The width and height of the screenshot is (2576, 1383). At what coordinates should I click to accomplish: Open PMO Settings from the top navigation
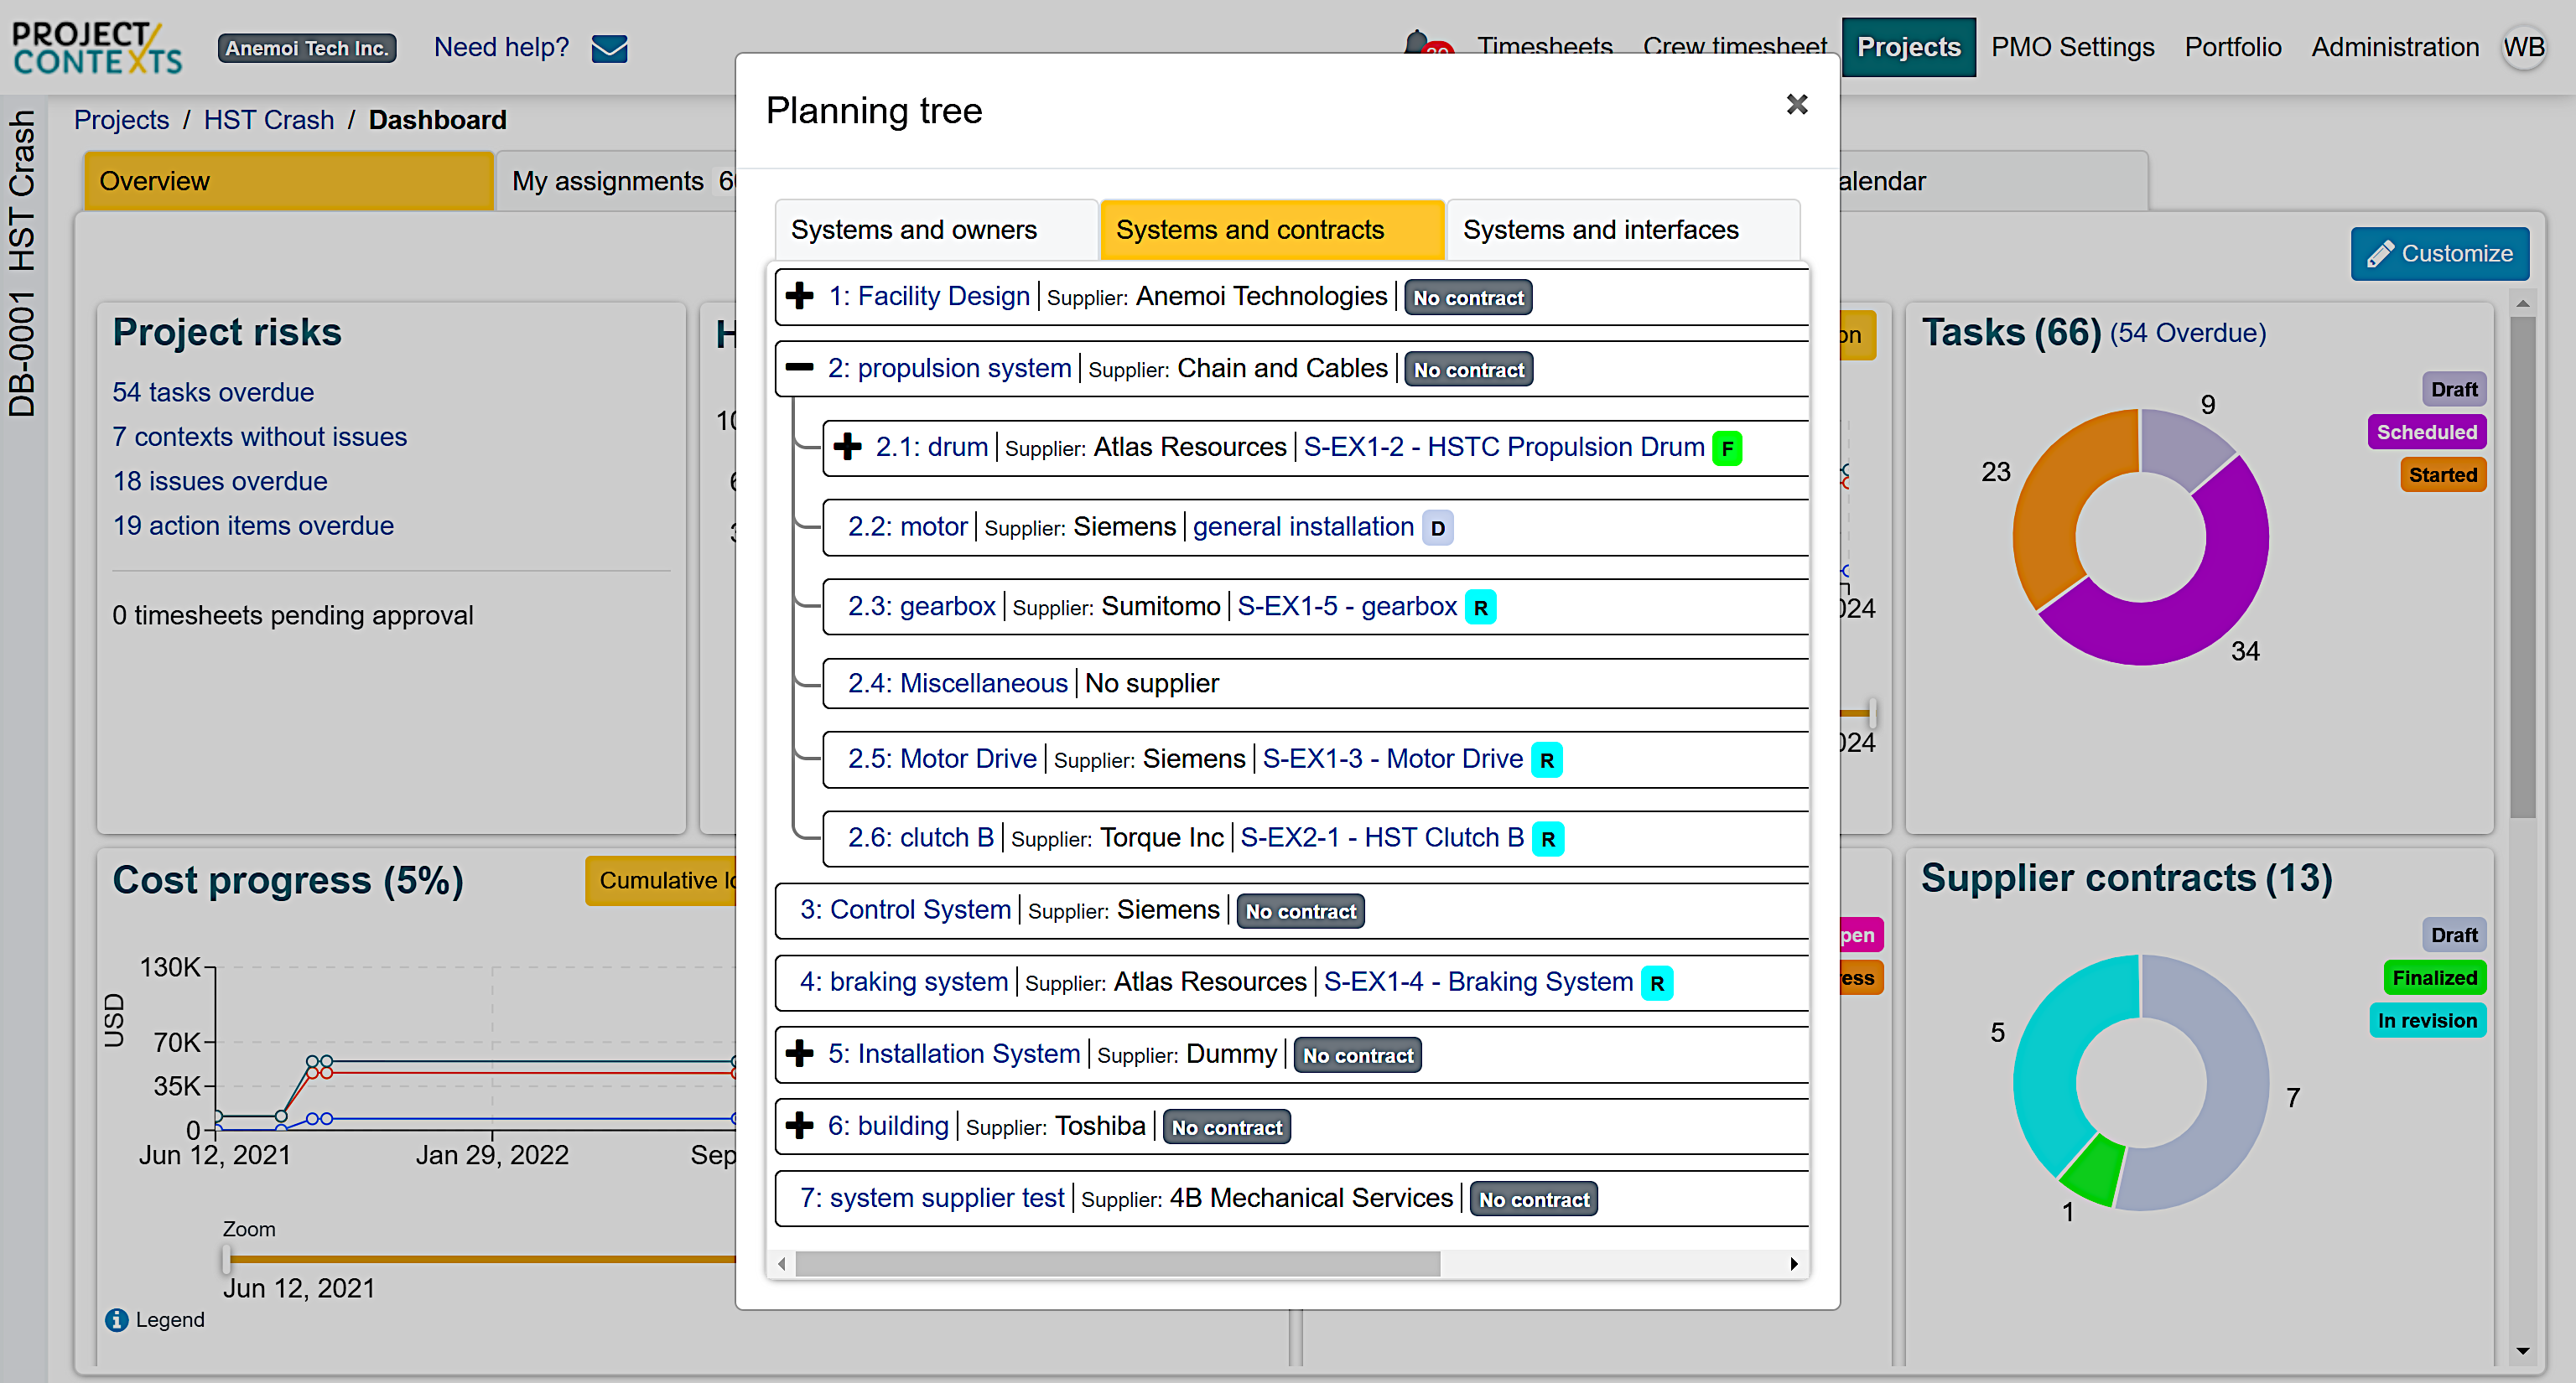tap(2072, 47)
